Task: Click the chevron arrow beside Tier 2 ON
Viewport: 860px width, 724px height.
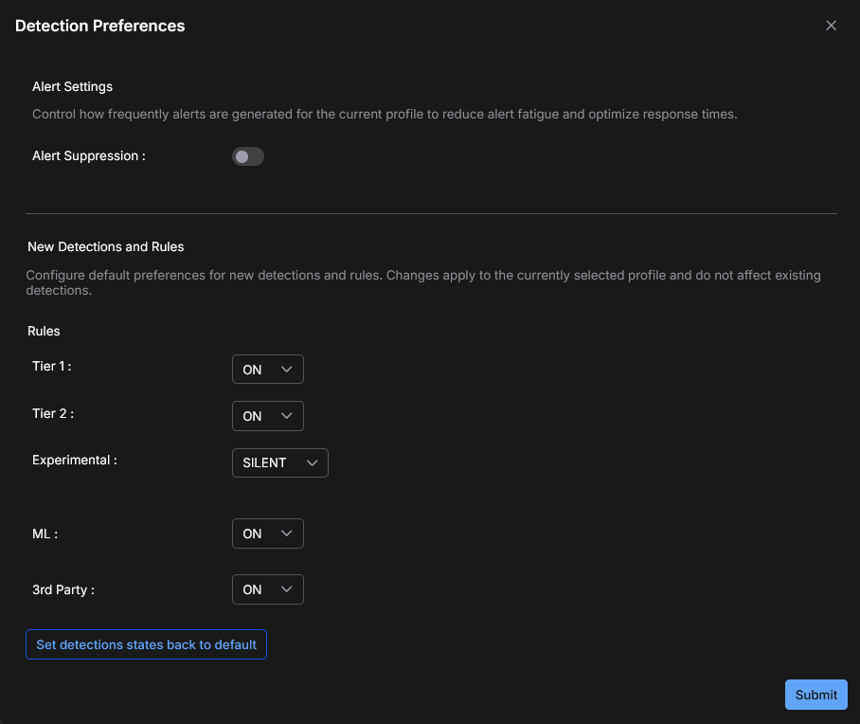Action: 287,416
